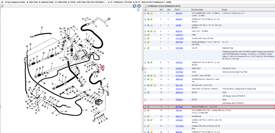The image size is (275, 133).
Task: Open the TRACTORS breadcrumb
Action: tap(33, 2)
